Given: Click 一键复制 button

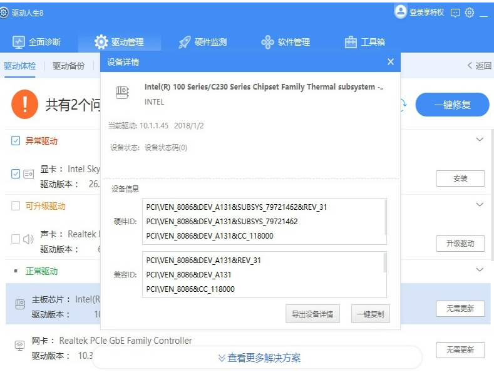Looking at the screenshot, I should point(371,314).
